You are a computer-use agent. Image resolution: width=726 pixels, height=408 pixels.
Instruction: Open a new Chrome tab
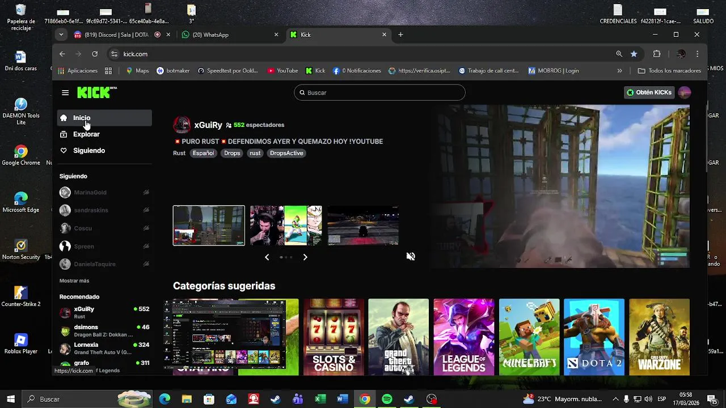pyautogui.click(x=400, y=35)
